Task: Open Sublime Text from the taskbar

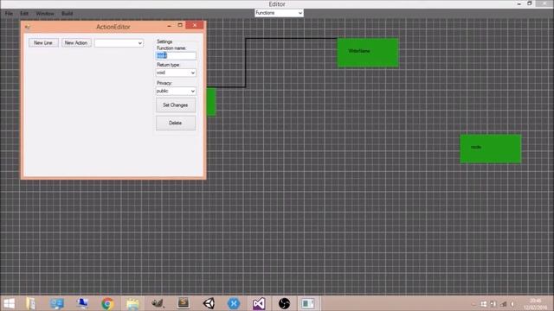Action: (x=184, y=303)
